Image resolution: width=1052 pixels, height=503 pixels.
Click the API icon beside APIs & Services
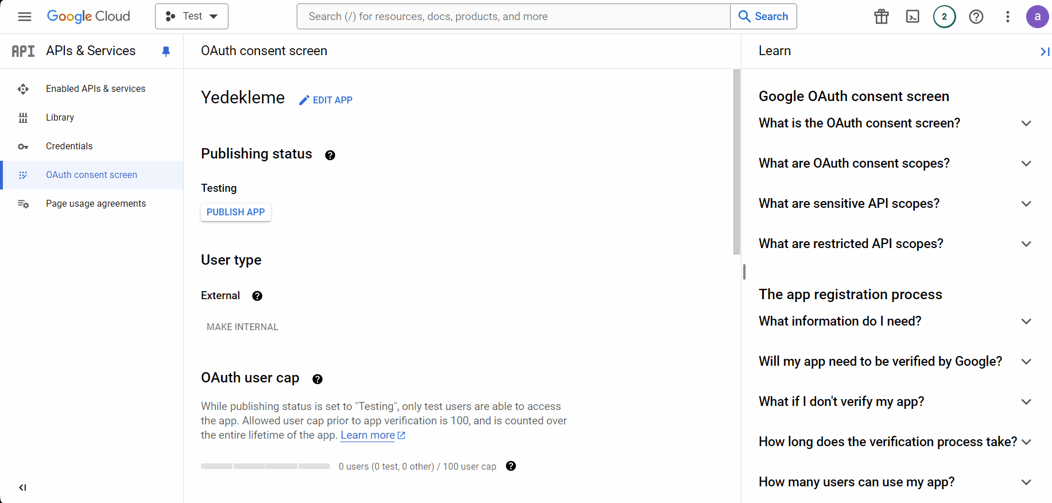[x=23, y=51]
